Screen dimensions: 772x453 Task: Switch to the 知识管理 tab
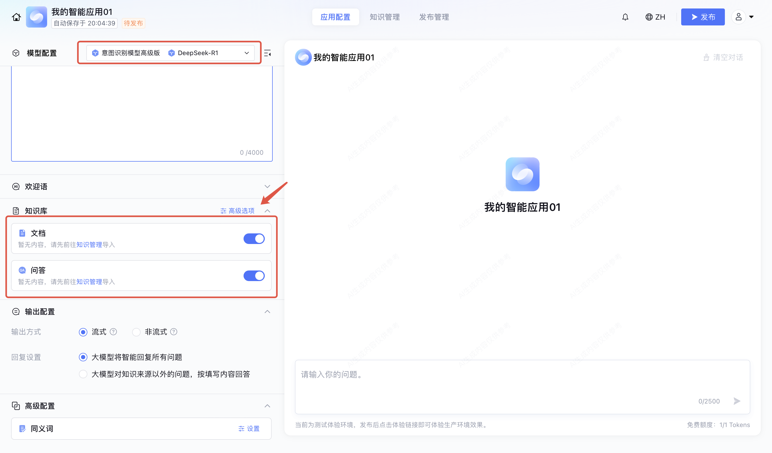click(x=384, y=17)
